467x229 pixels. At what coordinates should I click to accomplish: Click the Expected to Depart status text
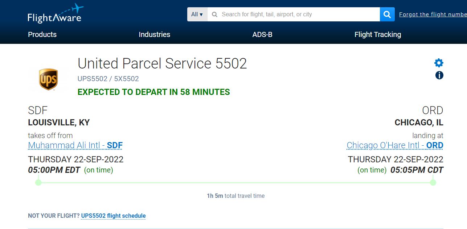153,92
